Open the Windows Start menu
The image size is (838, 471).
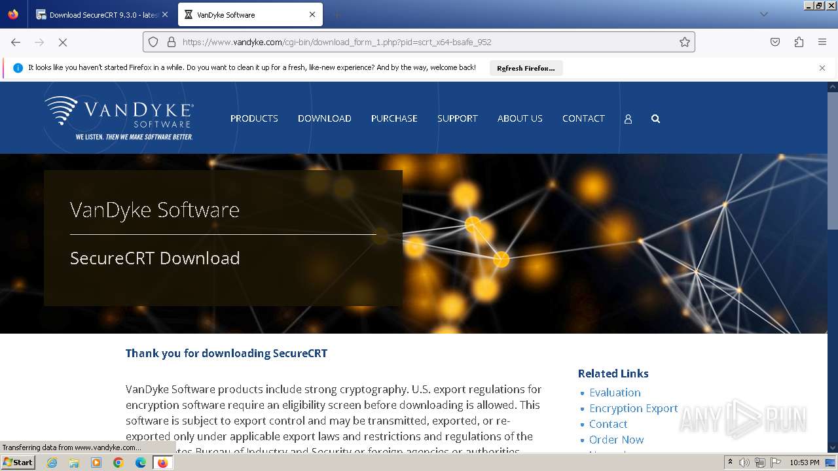pos(18,462)
